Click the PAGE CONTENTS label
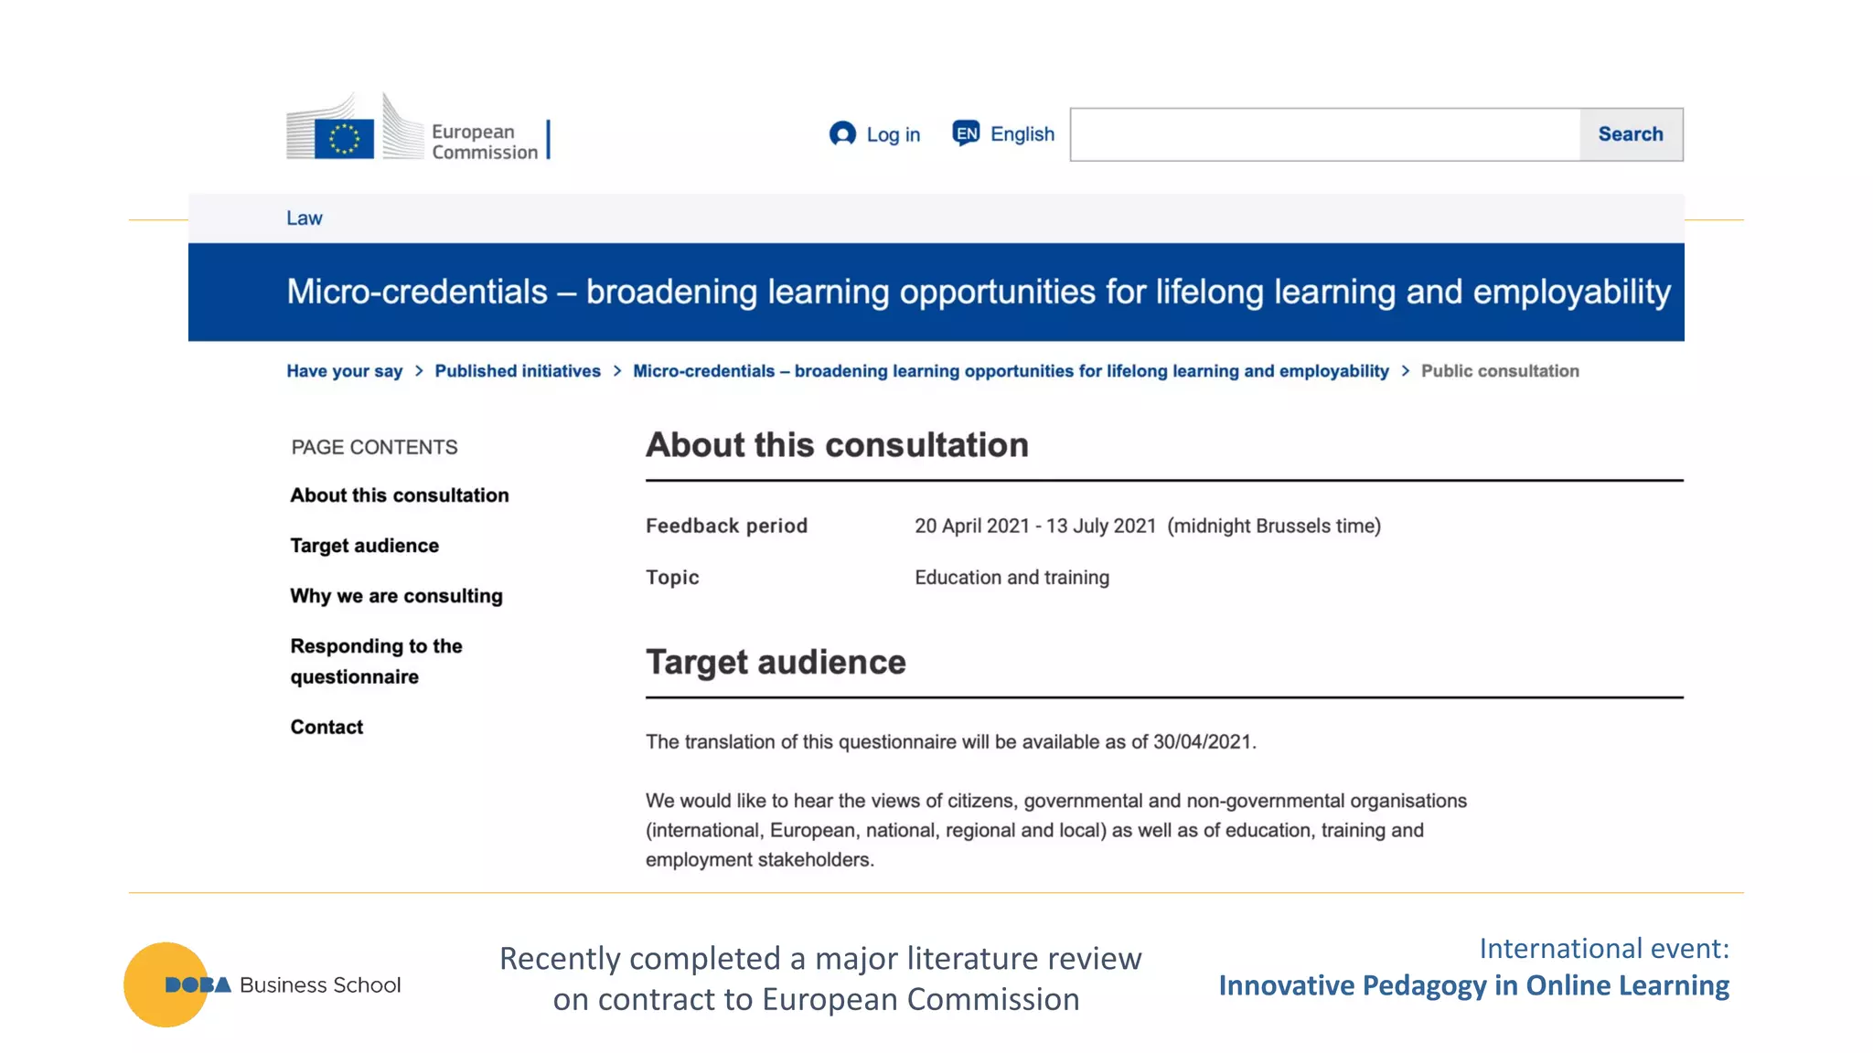The height and width of the screenshot is (1053, 1873). click(374, 448)
